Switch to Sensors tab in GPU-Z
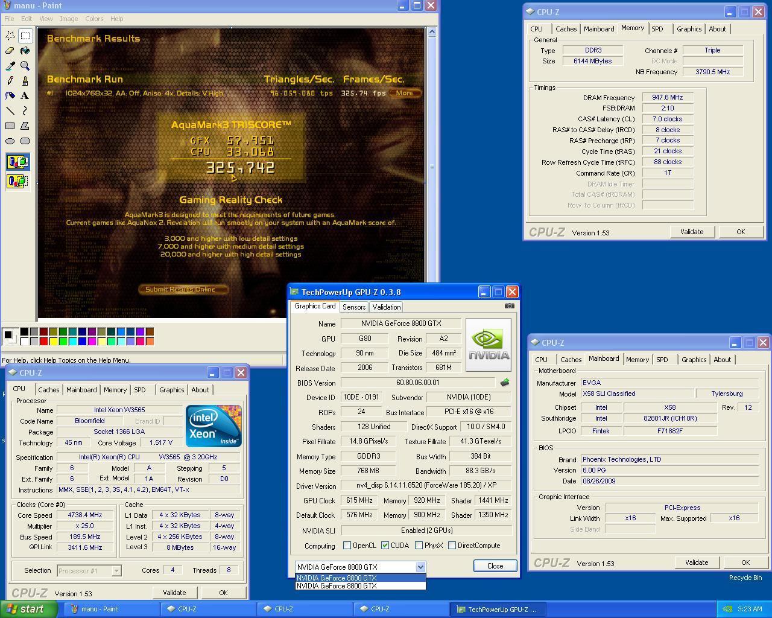Screen dimensions: 772x618 coord(354,307)
